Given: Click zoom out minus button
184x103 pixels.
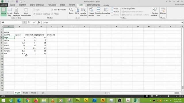Looking at the screenshot, I should [x=161, y=96].
